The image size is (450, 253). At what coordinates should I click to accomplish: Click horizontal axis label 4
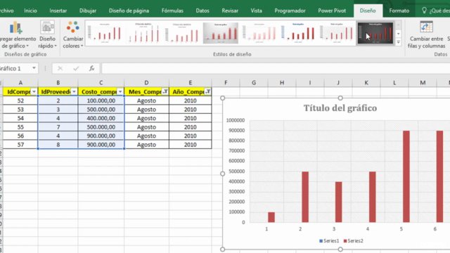[368, 229]
